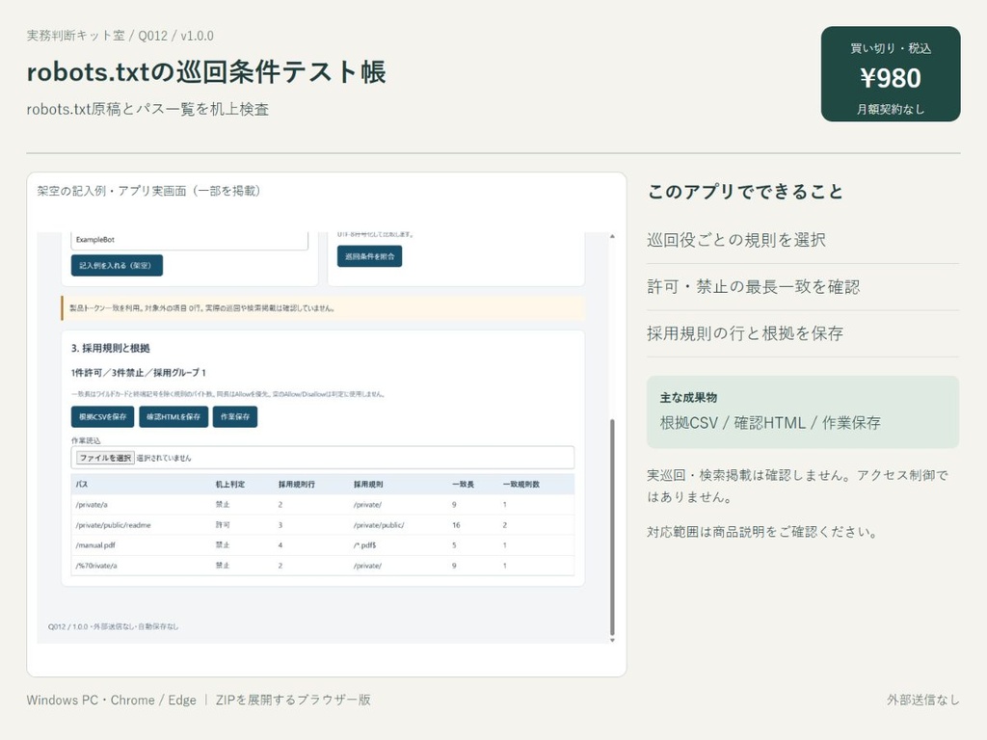This screenshot has width=987, height=740.
Task: Click the 根拠CSV / 確認HTML / 作業保存 deliverables text
Action: click(x=770, y=423)
